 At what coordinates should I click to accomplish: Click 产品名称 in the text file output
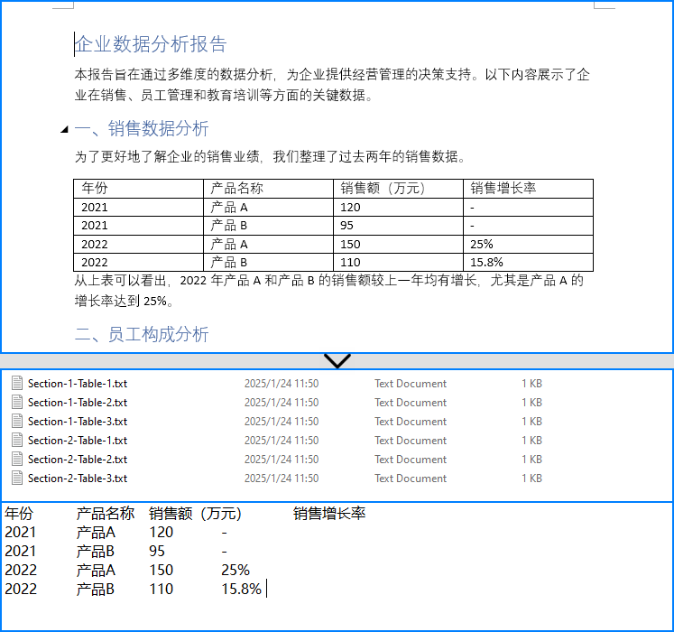(106, 513)
